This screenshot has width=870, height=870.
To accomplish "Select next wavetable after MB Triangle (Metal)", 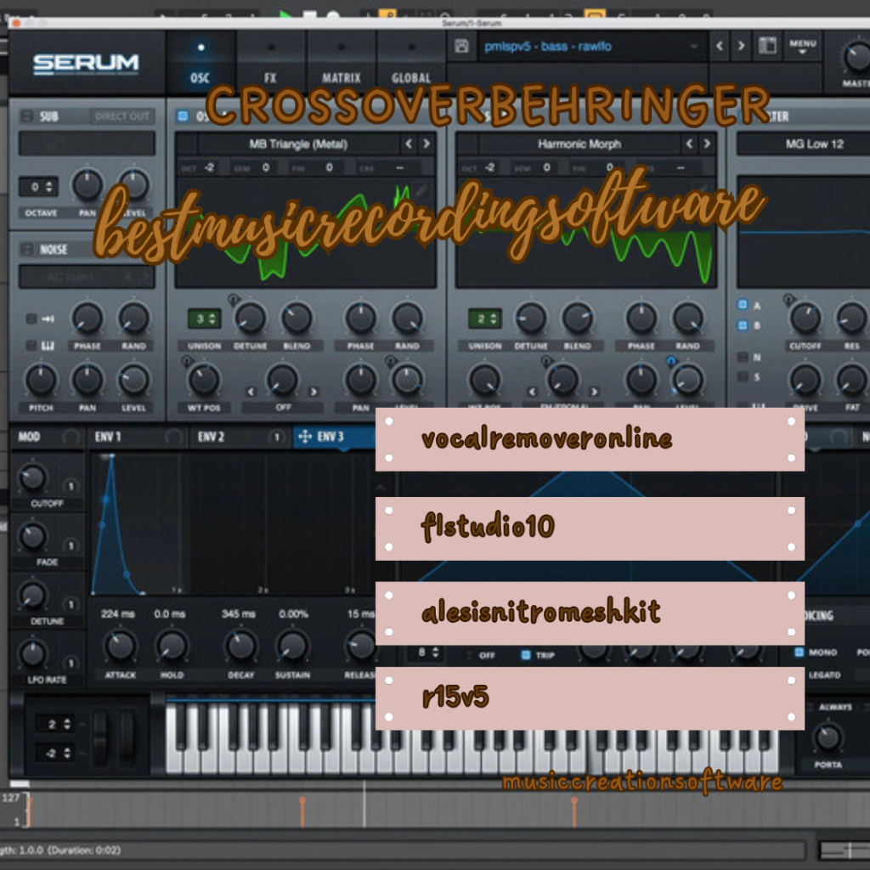I will point(427,144).
